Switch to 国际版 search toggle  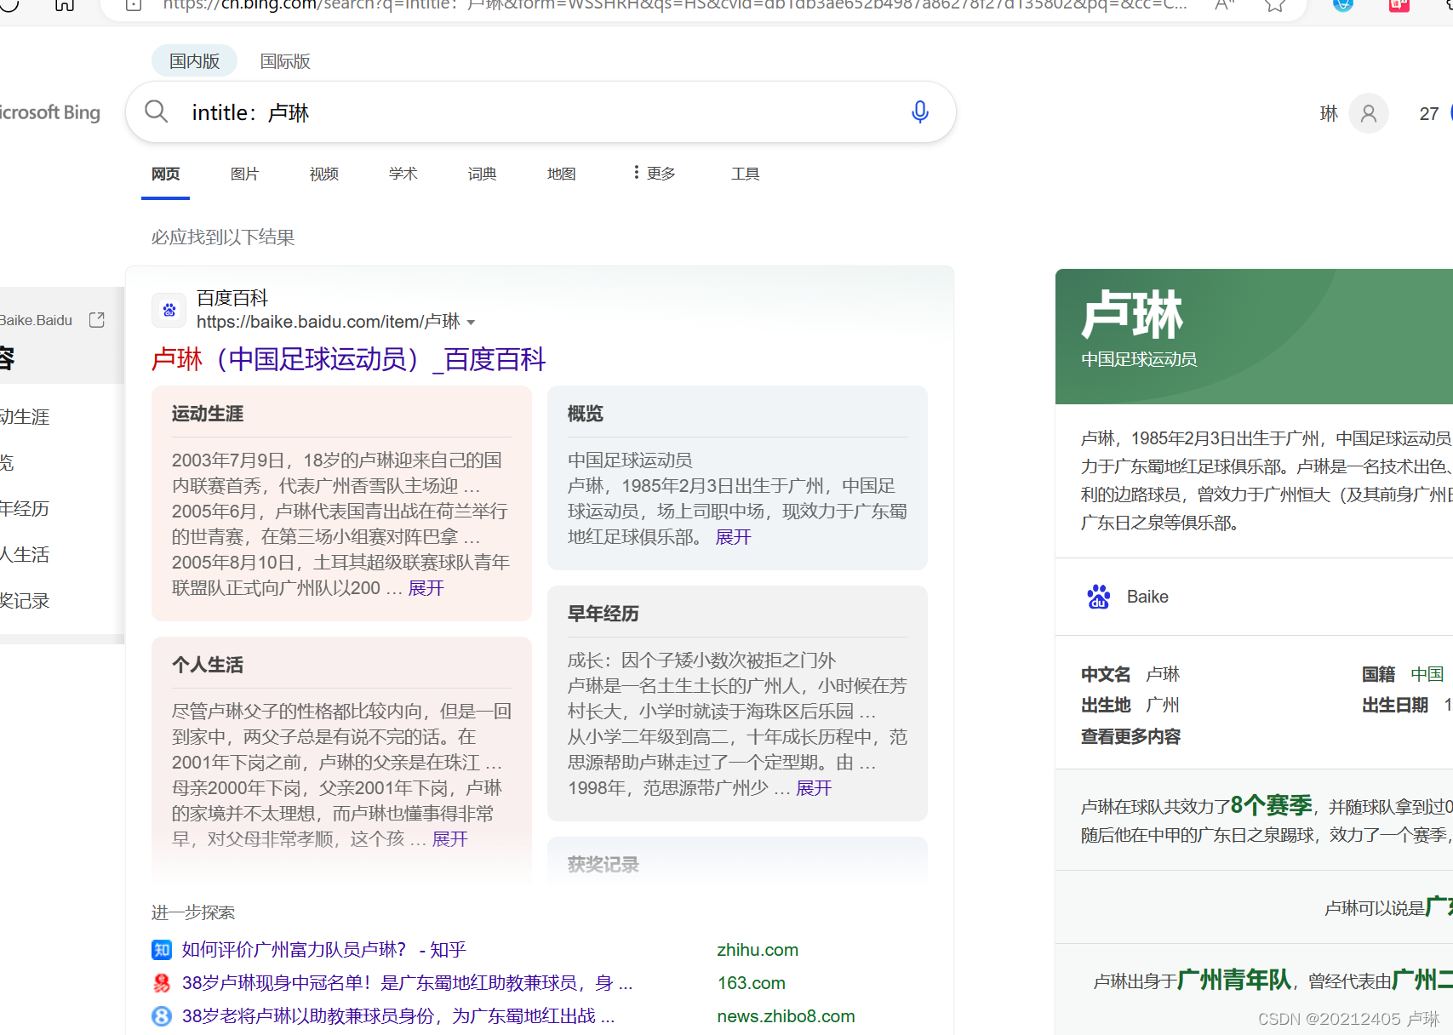coord(285,61)
